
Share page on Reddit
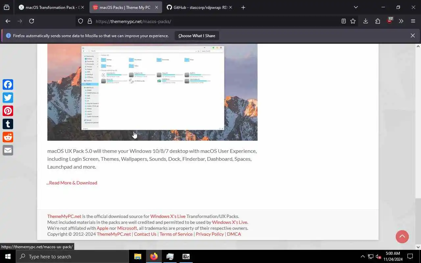8,137
